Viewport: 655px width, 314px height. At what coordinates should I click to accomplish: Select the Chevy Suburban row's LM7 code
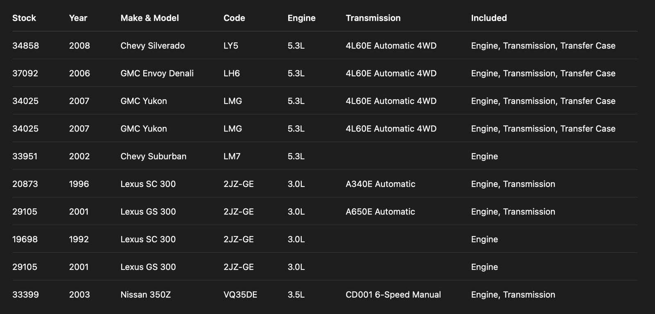click(232, 156)
